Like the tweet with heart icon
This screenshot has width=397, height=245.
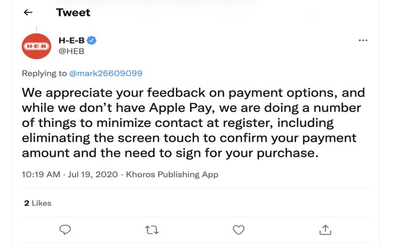click(239, 230)
